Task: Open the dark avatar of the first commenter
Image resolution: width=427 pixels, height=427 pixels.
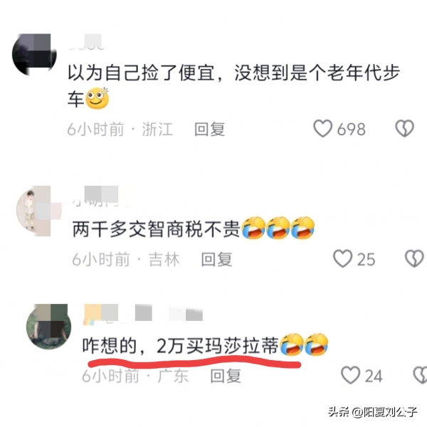Action: (34, 55)
